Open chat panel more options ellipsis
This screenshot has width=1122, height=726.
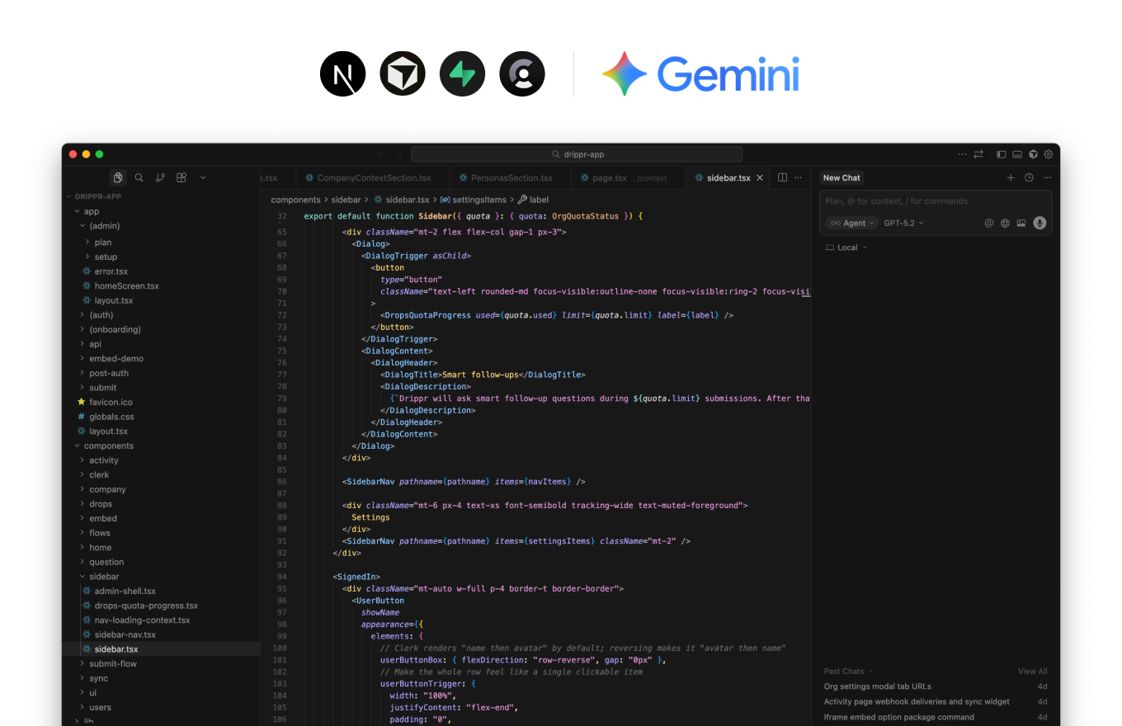click(1048, 177)
